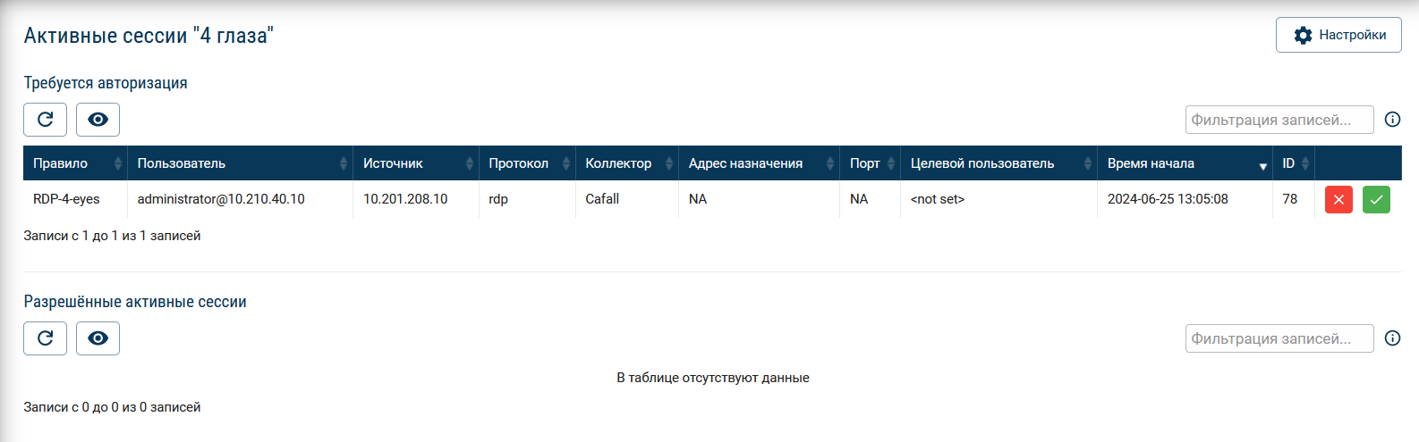
Task: Sort table by Время начала column
Action: point(1184,163)
